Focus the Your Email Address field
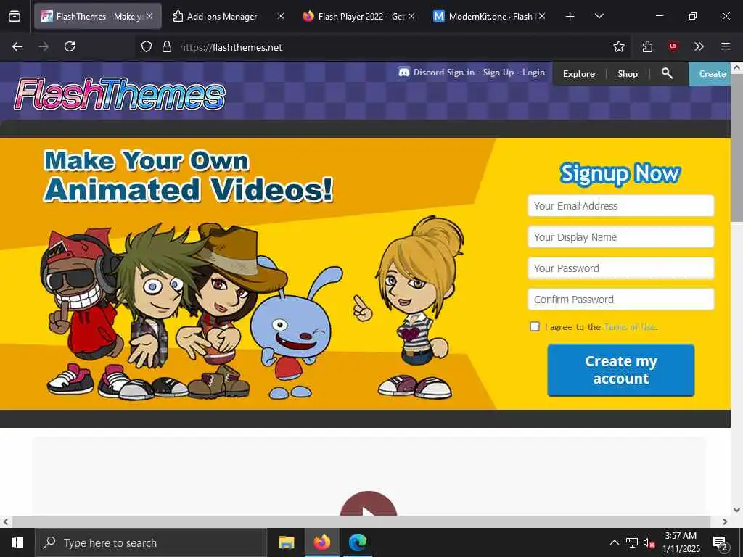 621,206
